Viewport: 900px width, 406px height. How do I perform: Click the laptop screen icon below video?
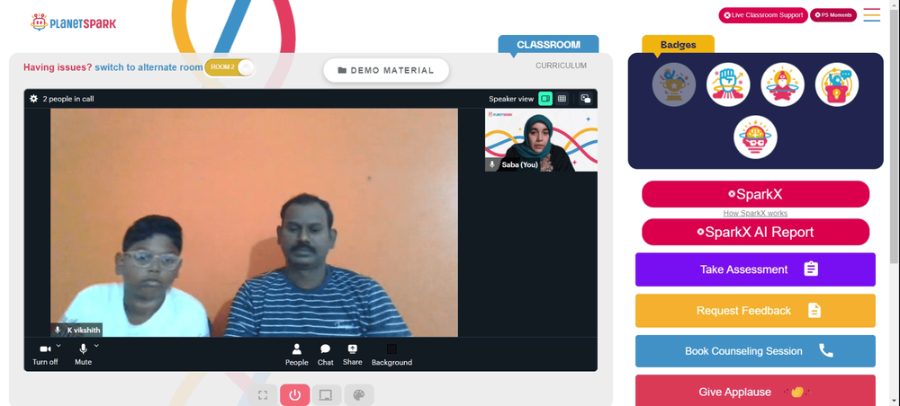coord(326,395)
